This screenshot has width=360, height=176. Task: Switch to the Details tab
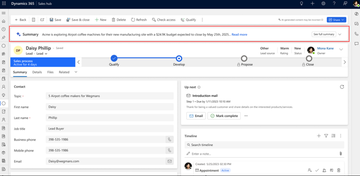[37, 72]
